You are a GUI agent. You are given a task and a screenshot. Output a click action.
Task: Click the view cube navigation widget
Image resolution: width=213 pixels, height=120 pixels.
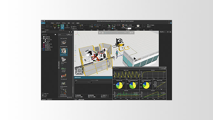[x=79, y=71]
